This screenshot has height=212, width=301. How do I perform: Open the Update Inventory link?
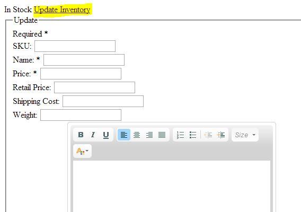[62, 10]
